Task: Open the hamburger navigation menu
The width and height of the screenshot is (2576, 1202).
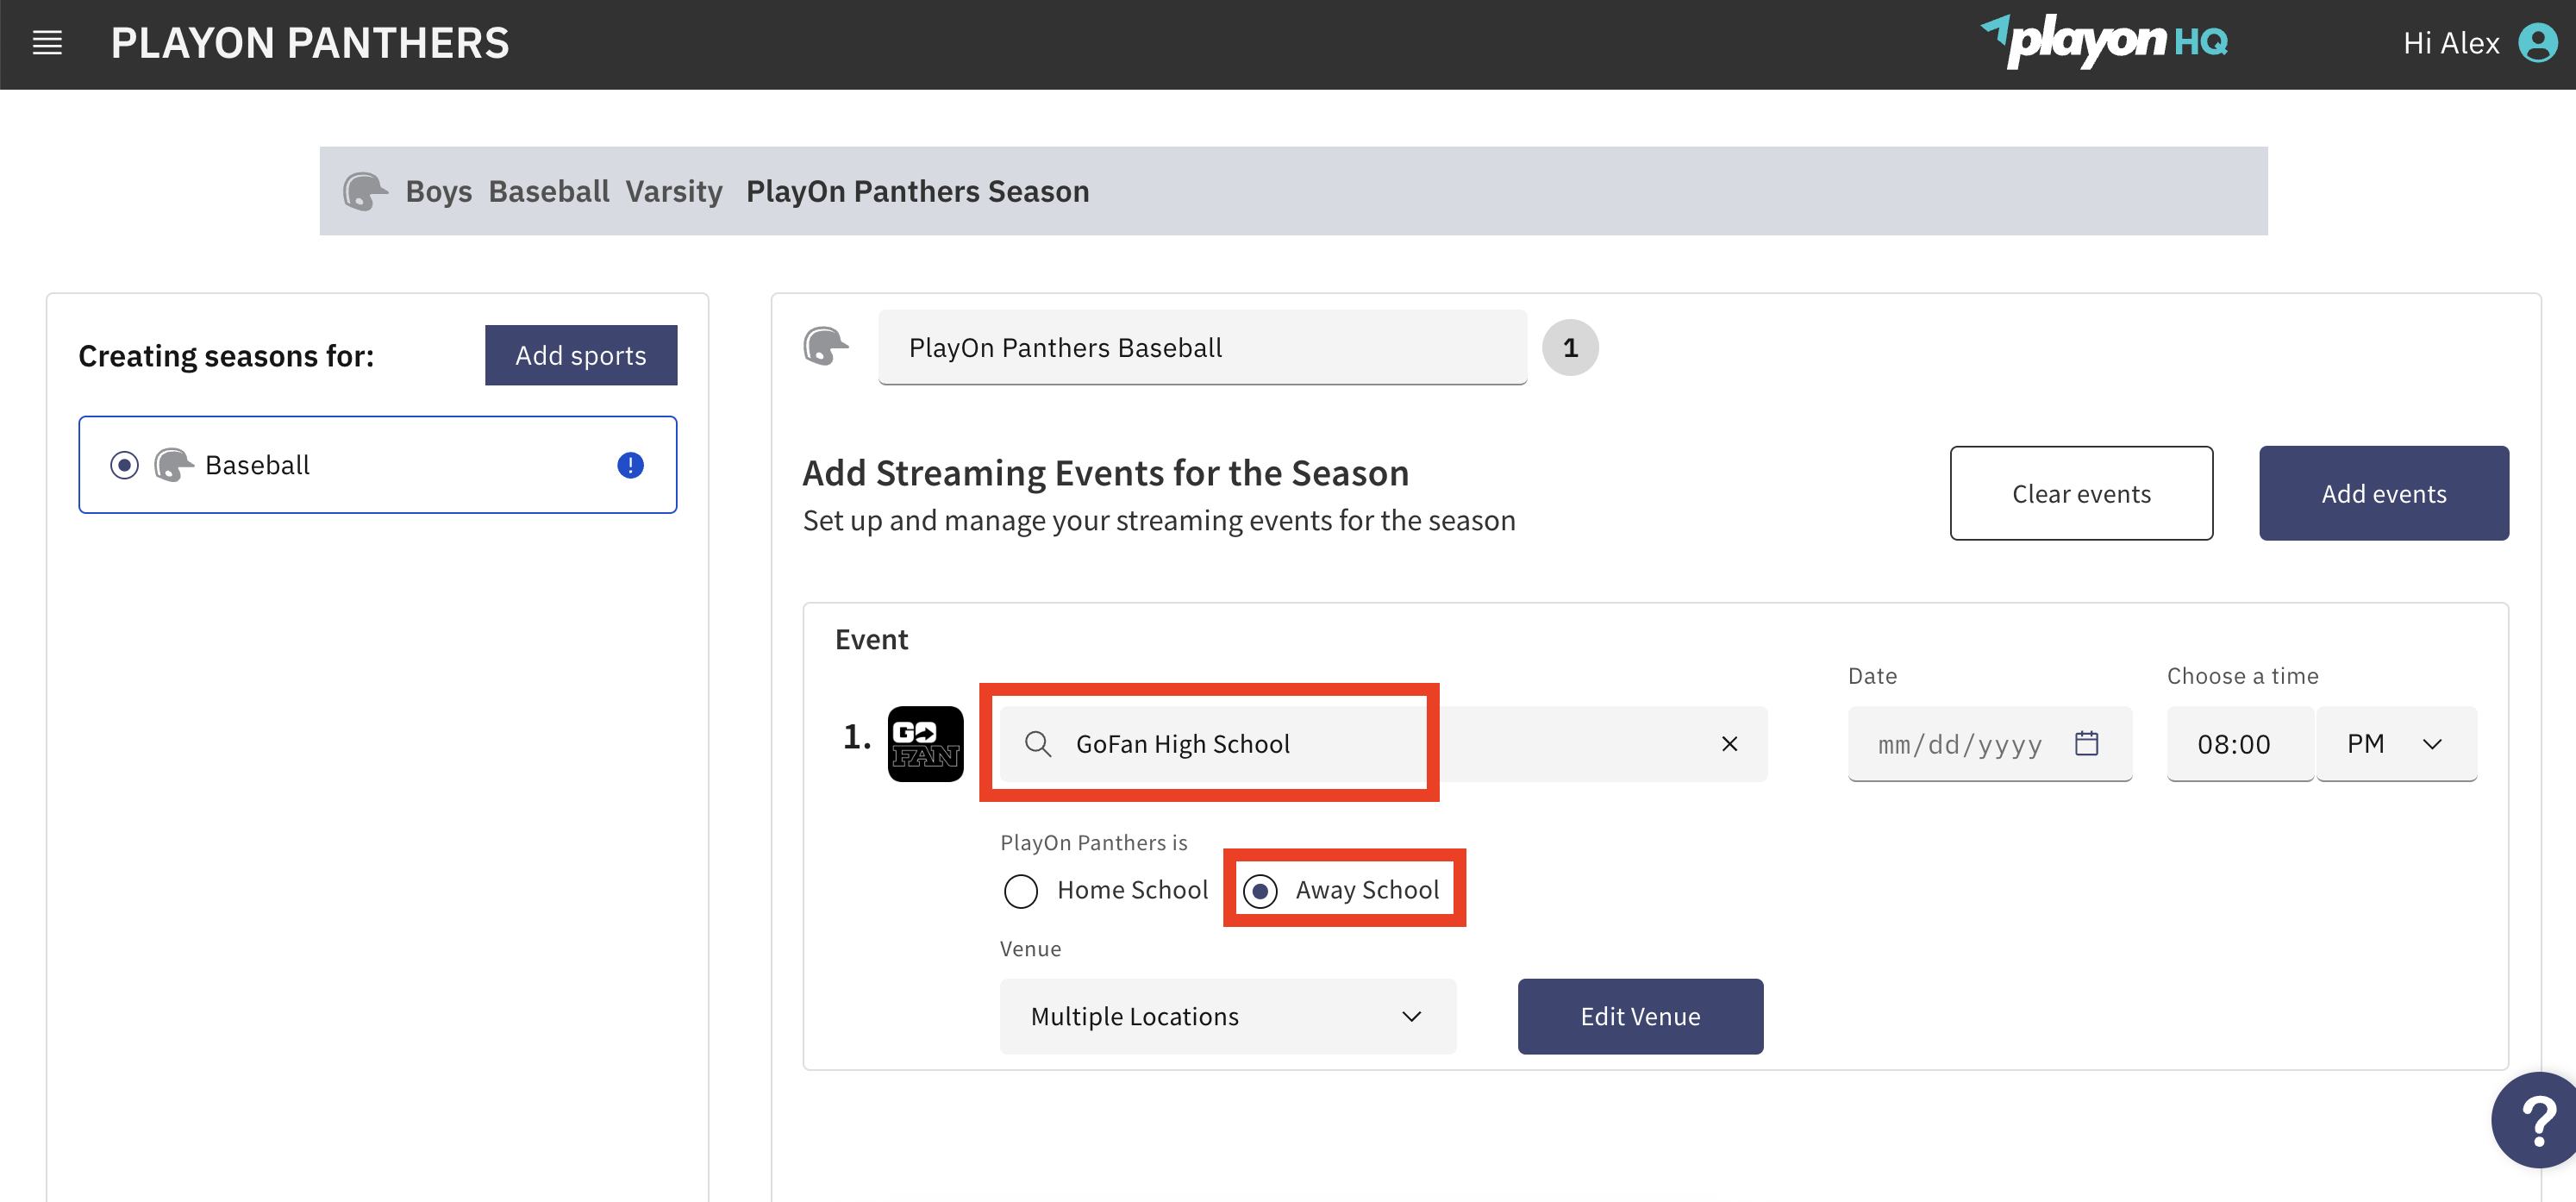Action: point(47,42)
